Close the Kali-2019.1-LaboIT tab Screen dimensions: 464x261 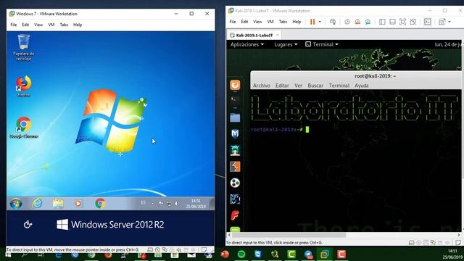tap(278, 36)
